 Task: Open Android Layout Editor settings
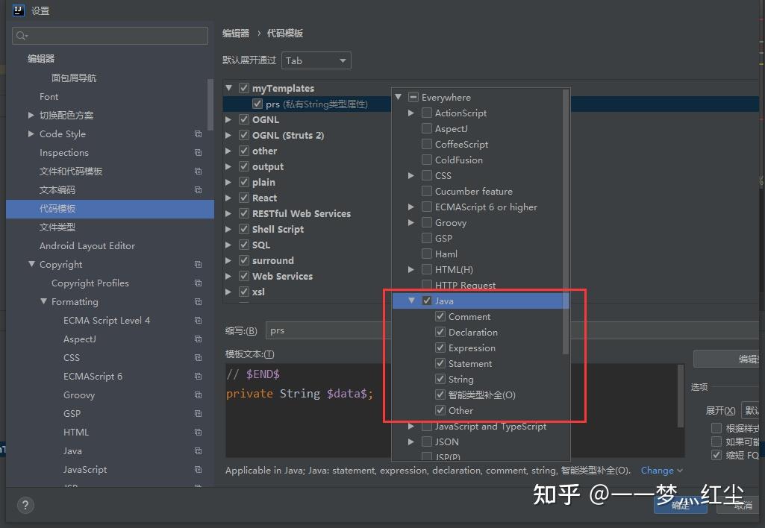pos(87,245)
